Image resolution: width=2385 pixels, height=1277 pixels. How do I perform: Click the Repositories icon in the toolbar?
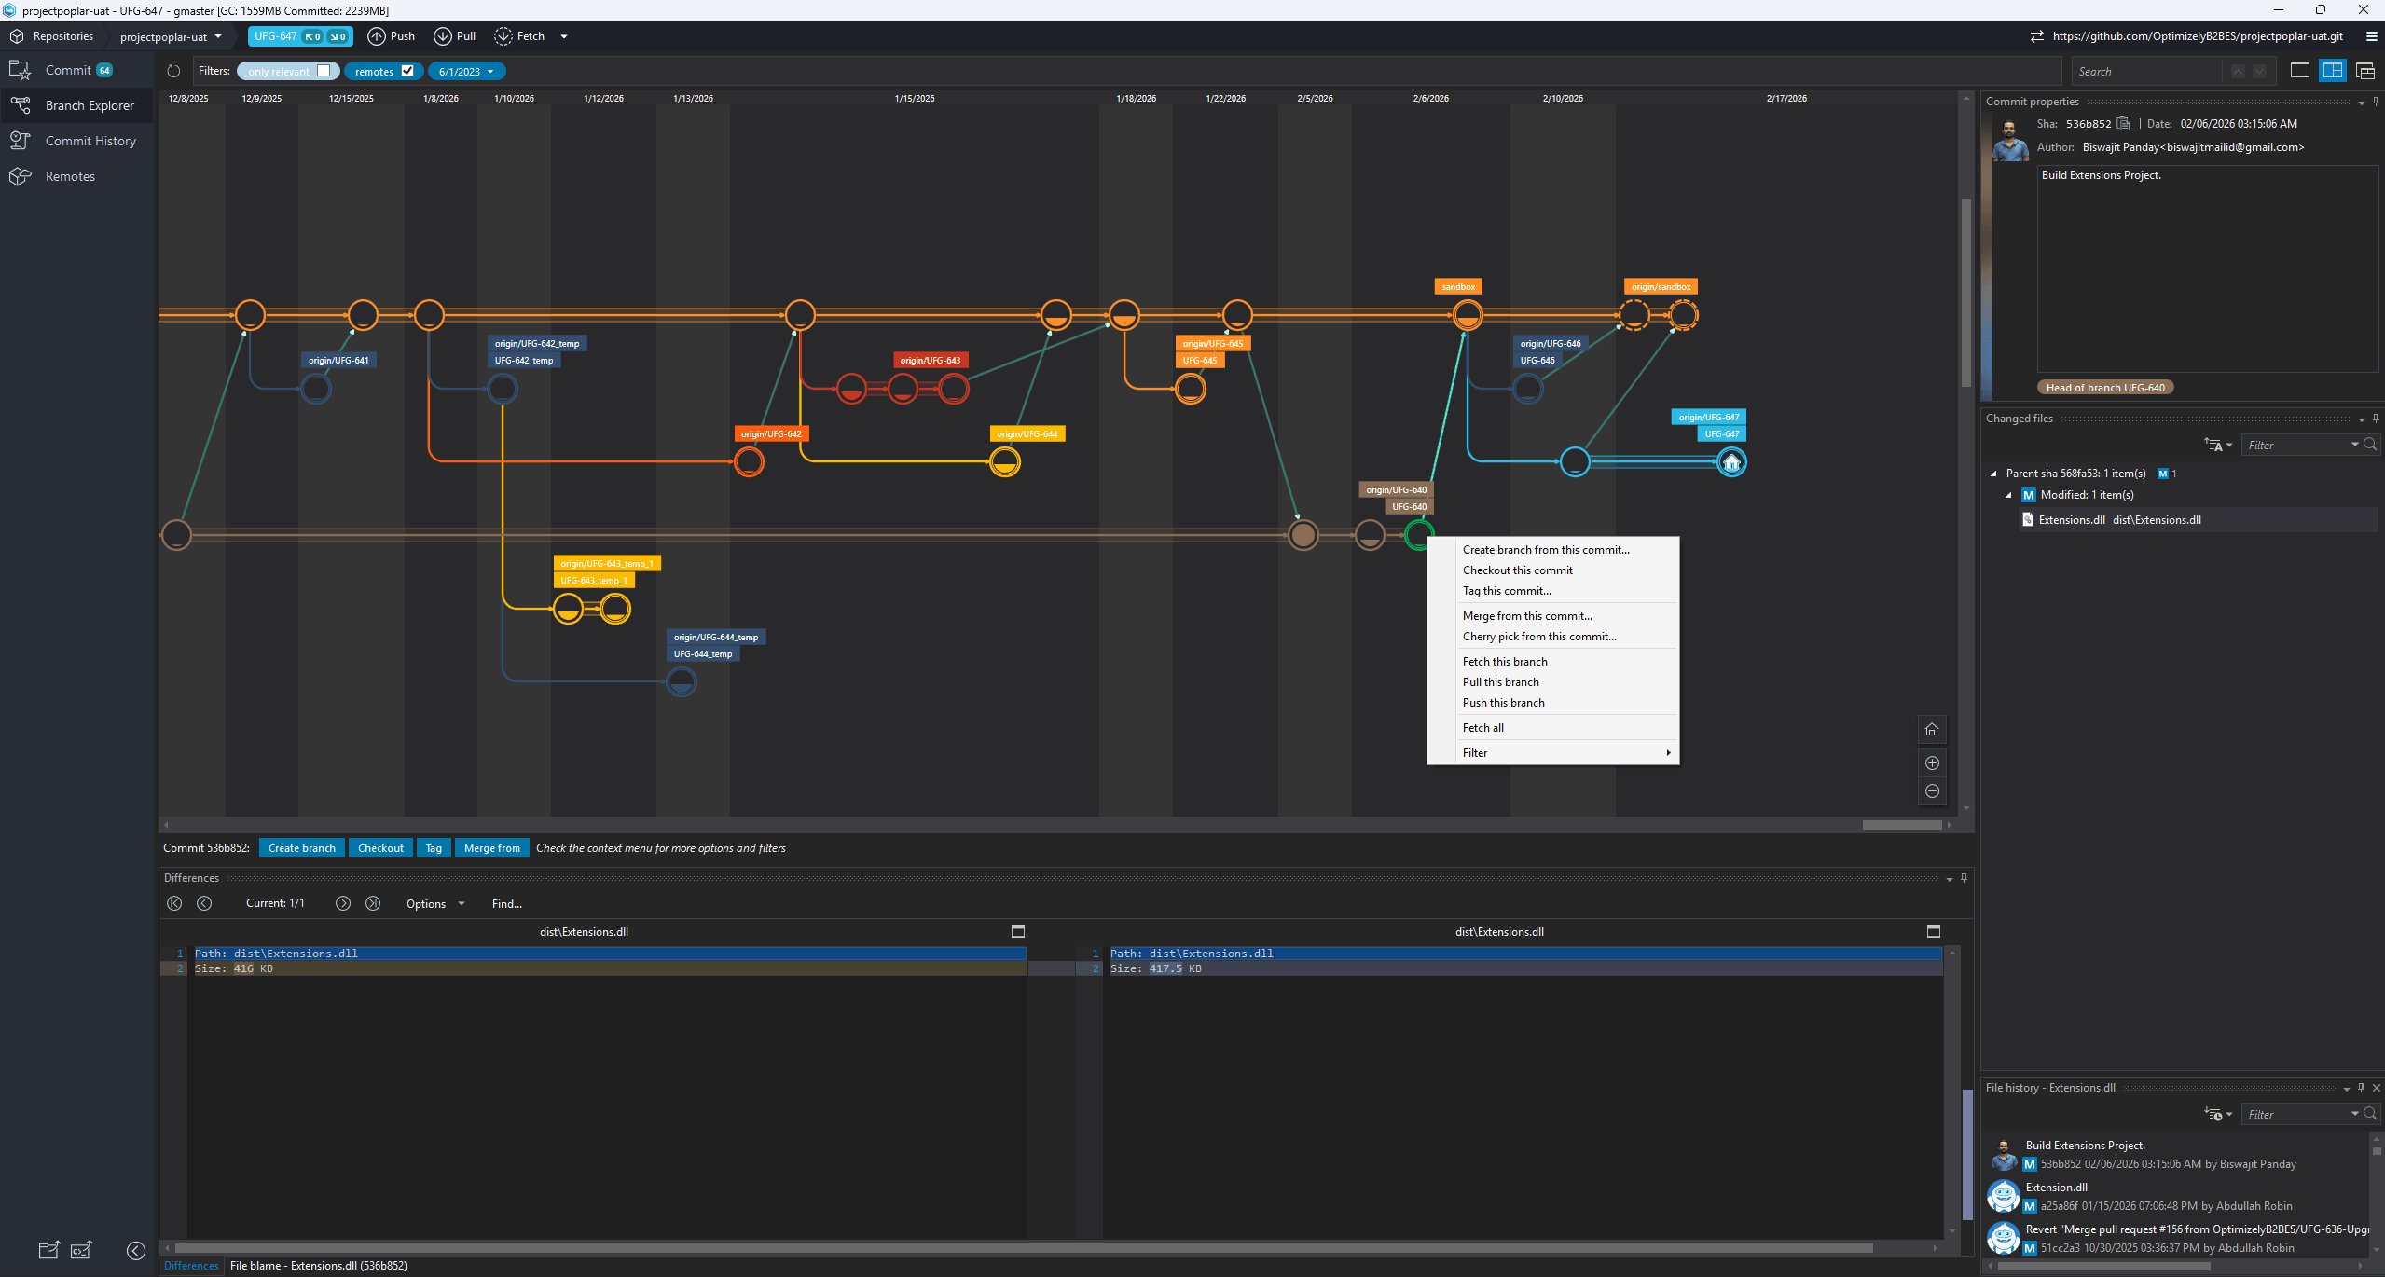17,36
